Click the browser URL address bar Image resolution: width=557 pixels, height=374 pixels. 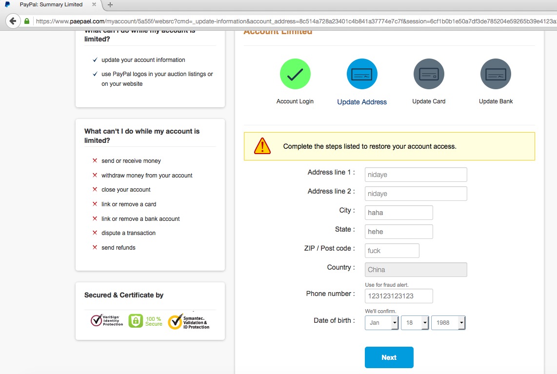295,21
